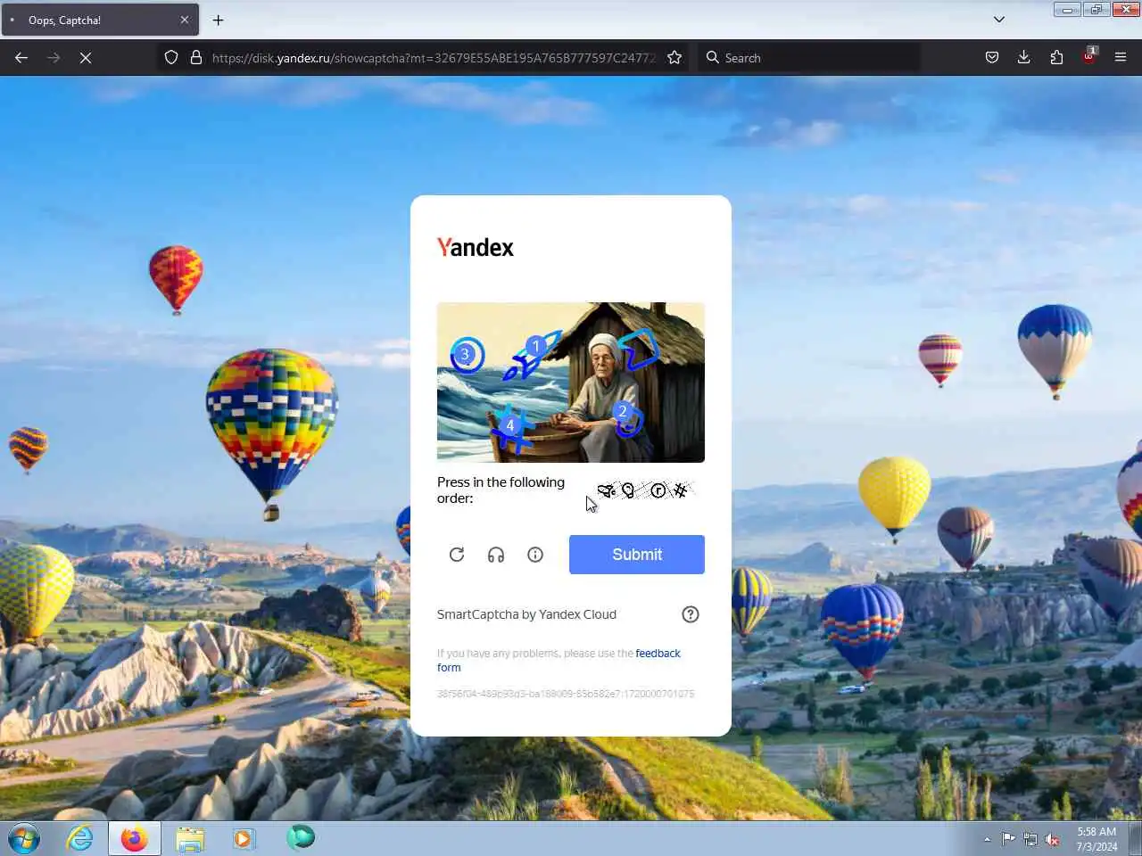
Task: Open tracking protection shield icon
Action: click(171, 57)
